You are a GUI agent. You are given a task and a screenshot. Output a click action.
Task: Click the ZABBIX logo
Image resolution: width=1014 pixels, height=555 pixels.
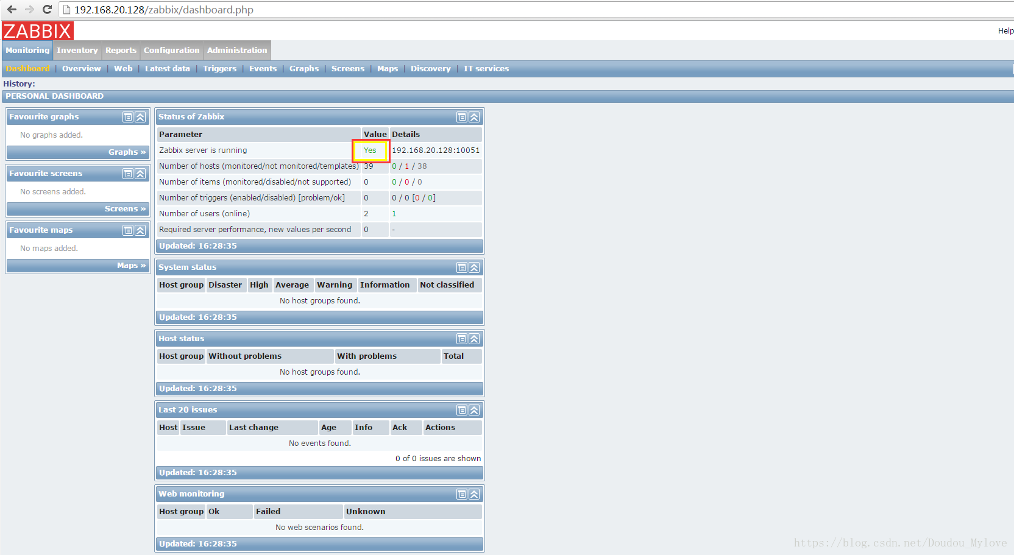(38, 31)
